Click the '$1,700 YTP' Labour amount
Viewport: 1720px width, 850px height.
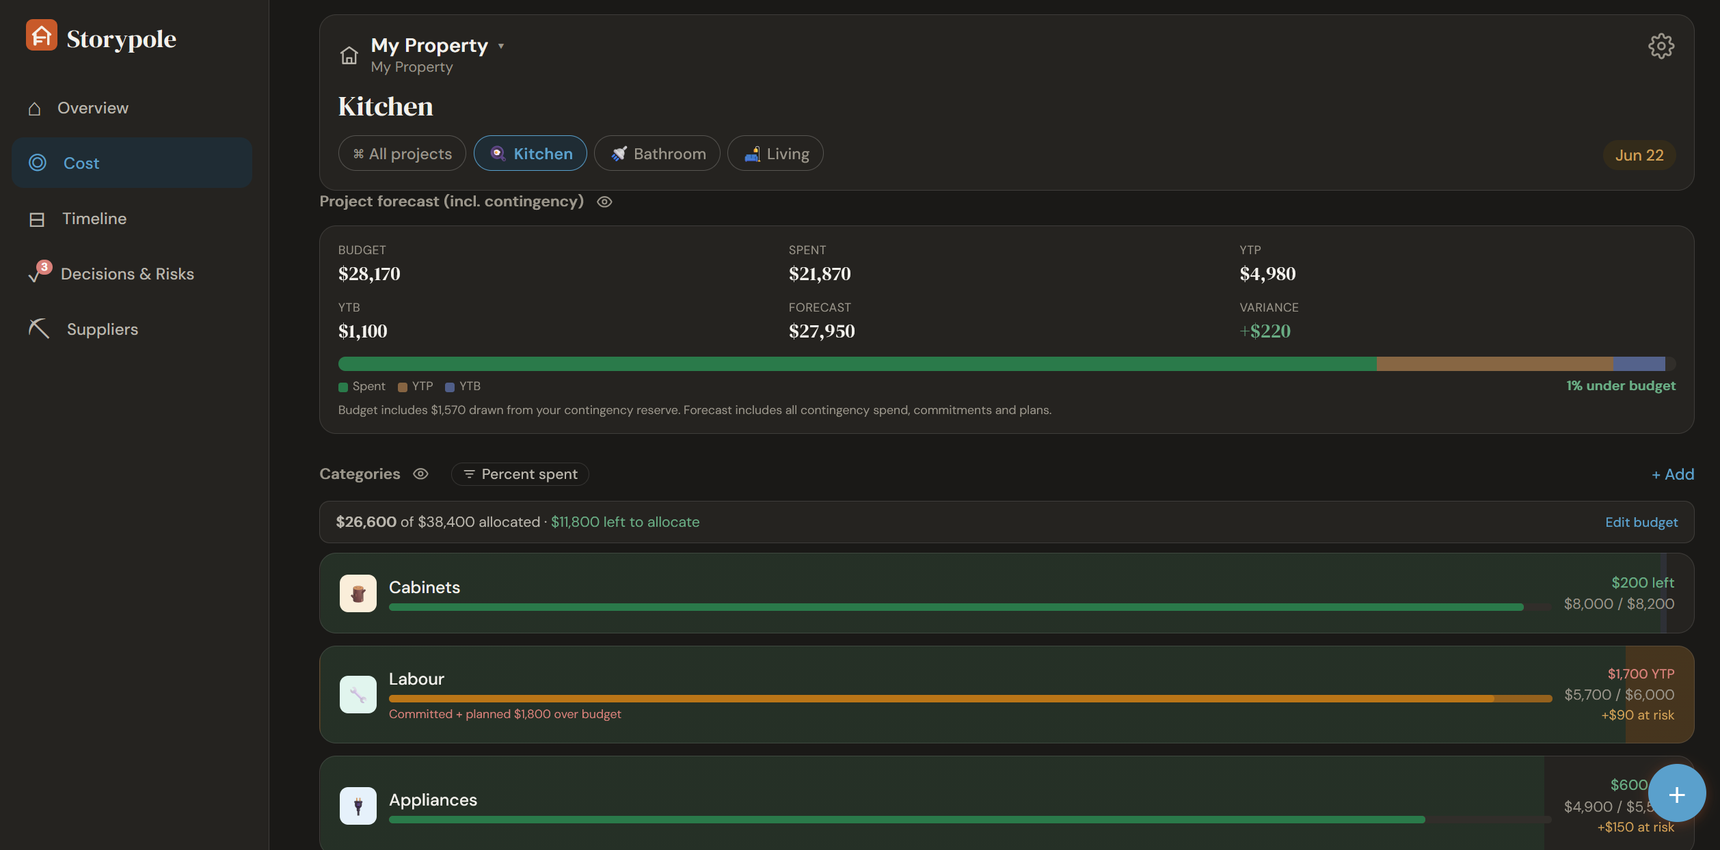click(x=1641, y=674)
